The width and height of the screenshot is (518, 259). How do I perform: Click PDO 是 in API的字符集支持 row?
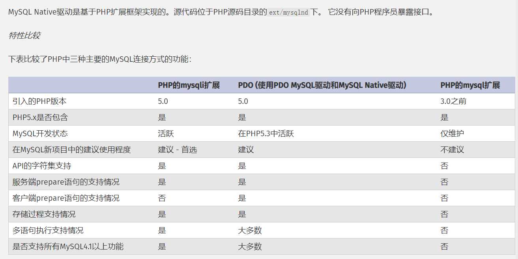tap(242, 166)
